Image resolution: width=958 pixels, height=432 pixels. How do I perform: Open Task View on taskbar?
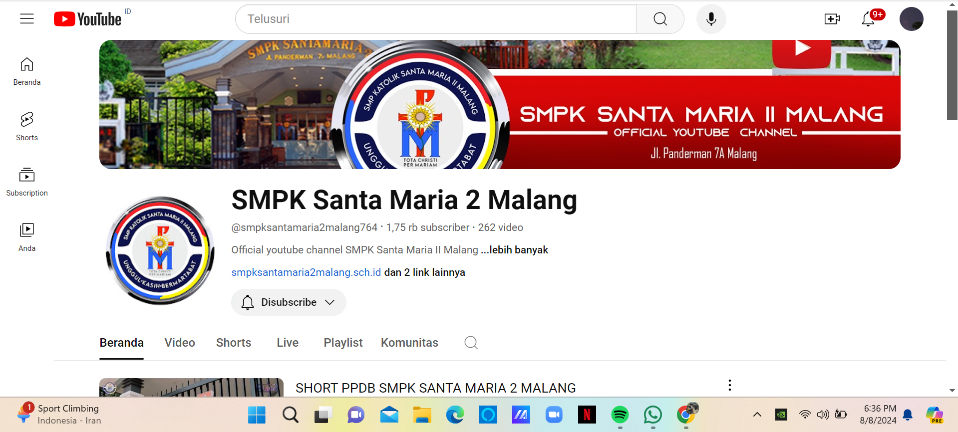(x=323, y=415)
